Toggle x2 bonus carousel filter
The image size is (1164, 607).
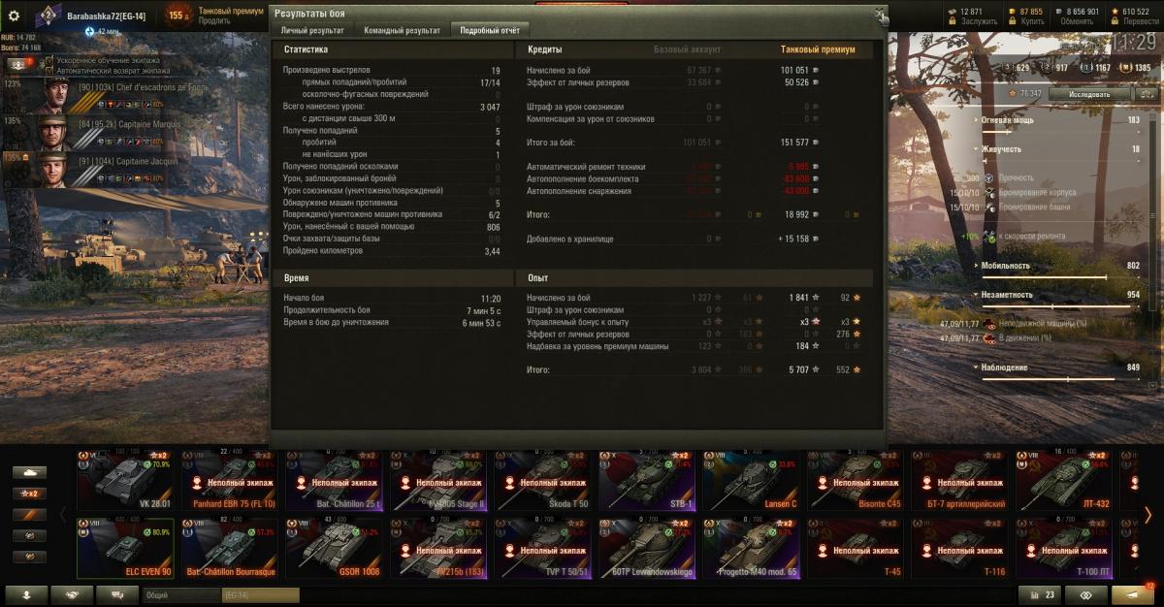click(29, 494)
